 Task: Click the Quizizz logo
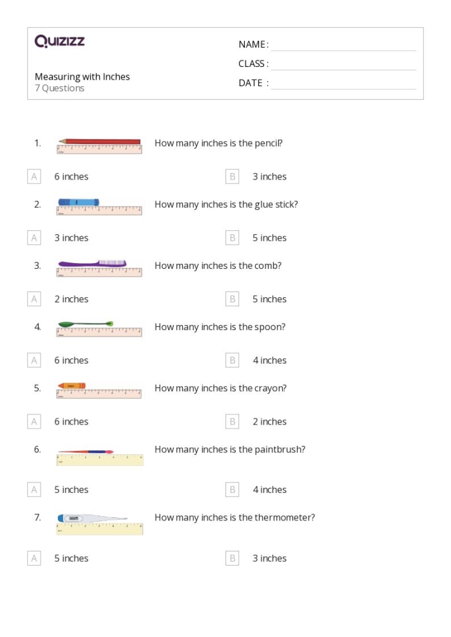tap(60, 42)
